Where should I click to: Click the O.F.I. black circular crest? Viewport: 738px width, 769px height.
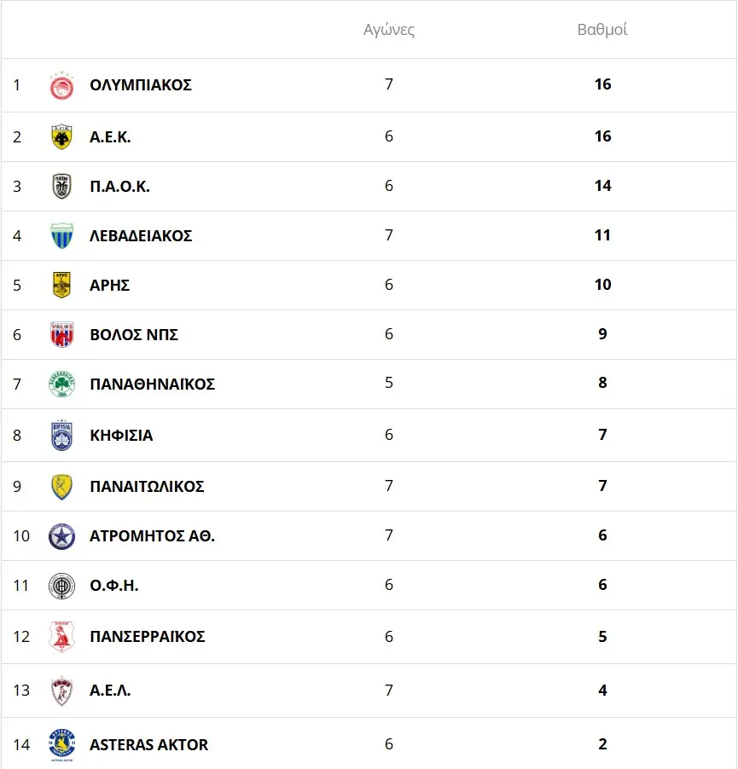point(61,586)
